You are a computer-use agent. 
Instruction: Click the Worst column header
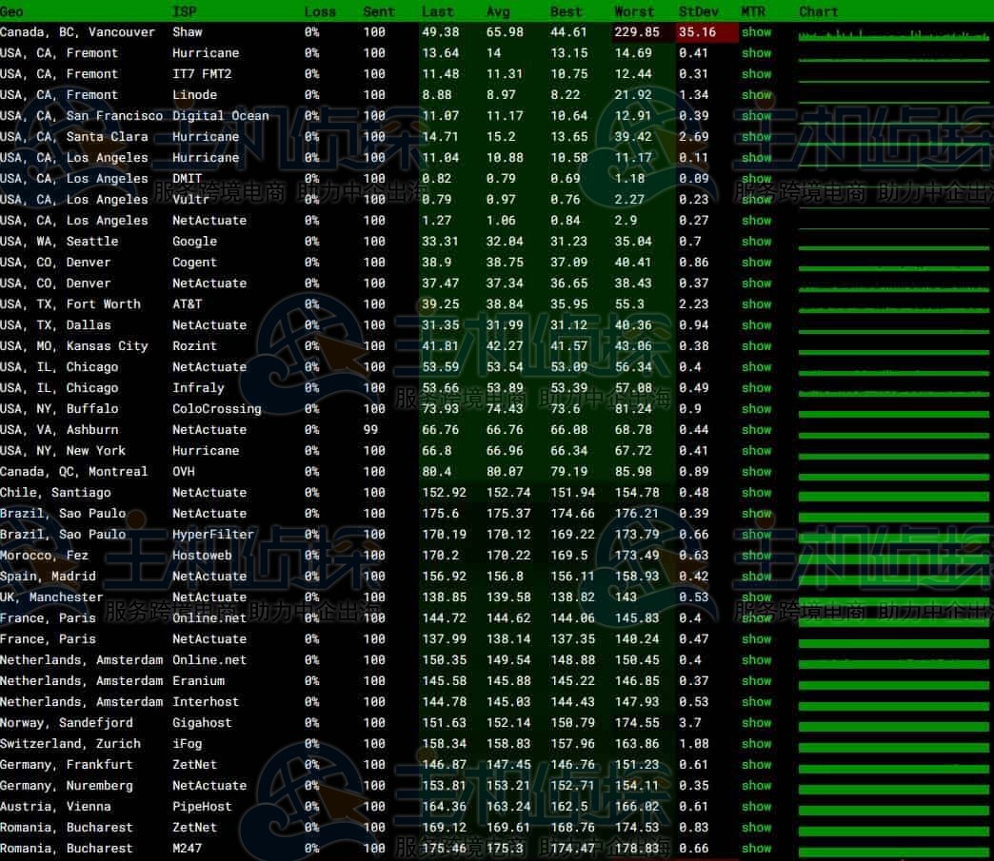(634, 11)
